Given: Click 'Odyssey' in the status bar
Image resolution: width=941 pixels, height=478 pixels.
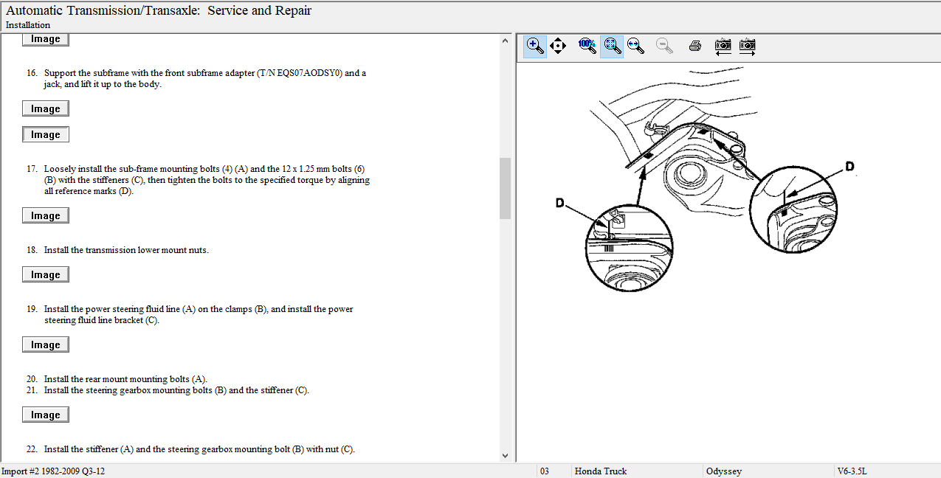Looking at the screenshot, I should 724,471.
